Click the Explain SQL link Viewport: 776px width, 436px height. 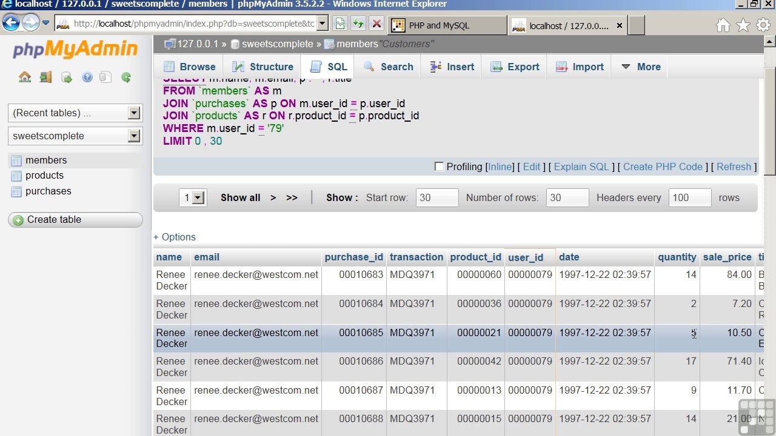tap(581, 167)
